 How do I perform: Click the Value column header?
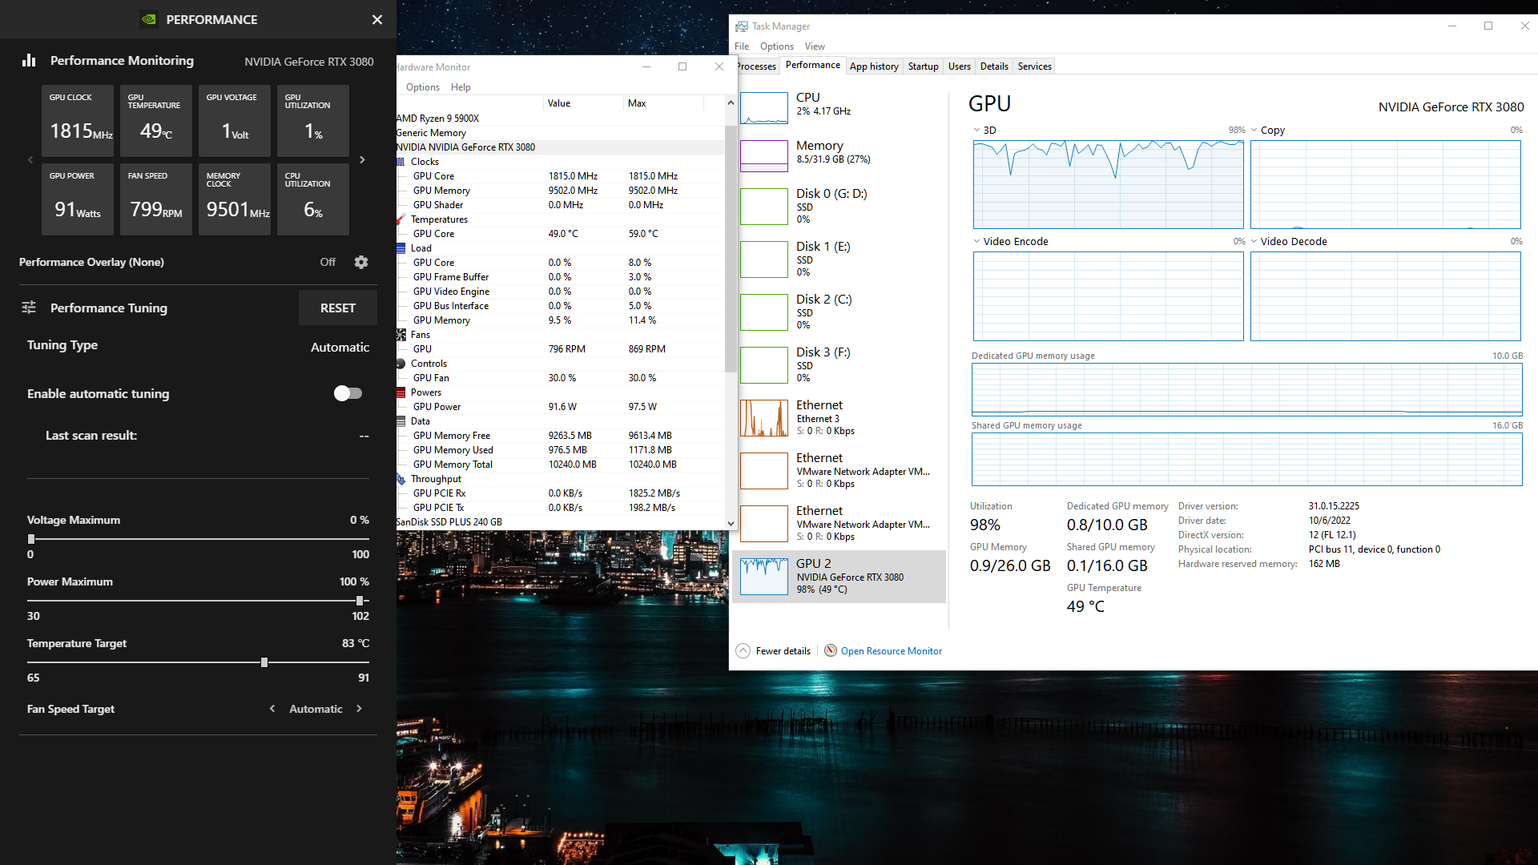coord(583,103)
